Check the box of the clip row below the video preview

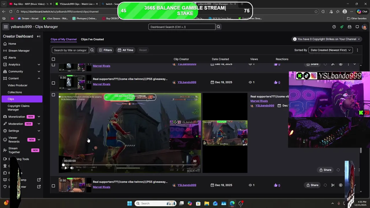[x=53, y=186]
